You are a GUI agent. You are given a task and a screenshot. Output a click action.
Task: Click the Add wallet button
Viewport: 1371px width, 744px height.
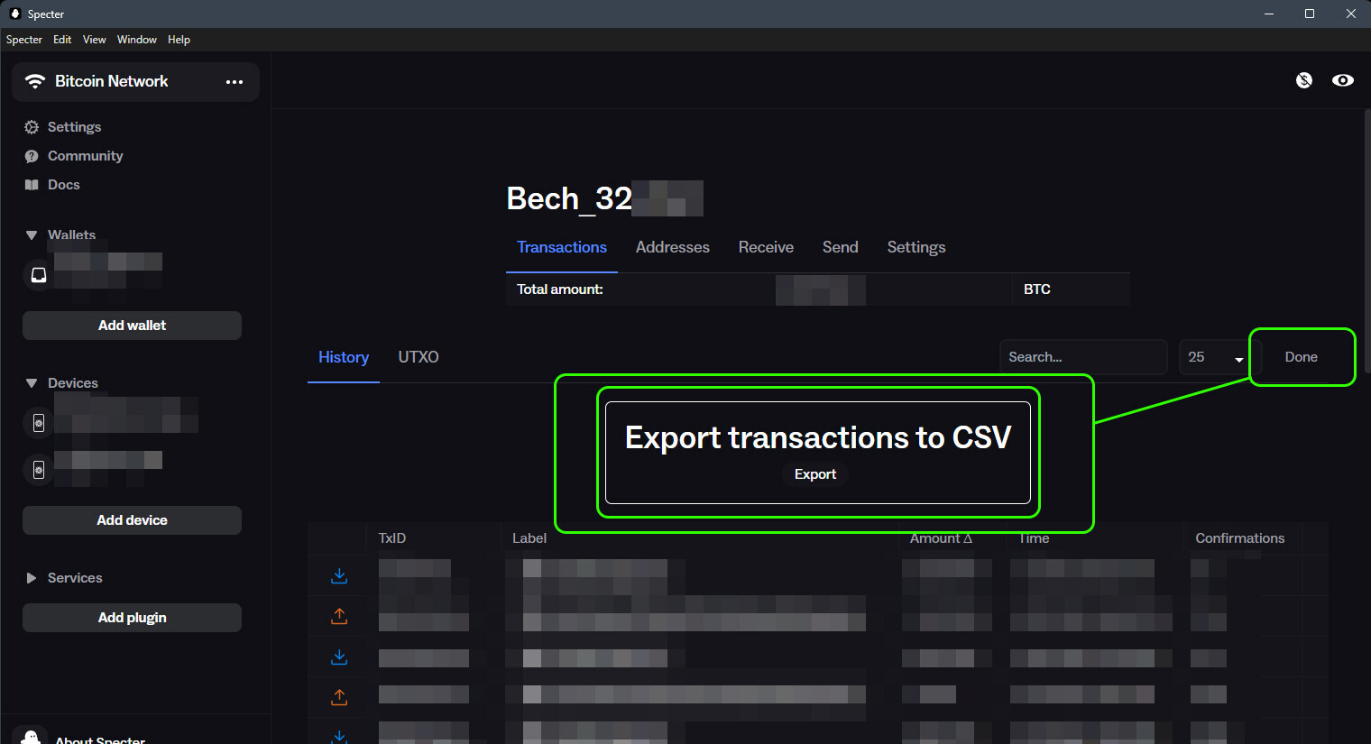132,326
